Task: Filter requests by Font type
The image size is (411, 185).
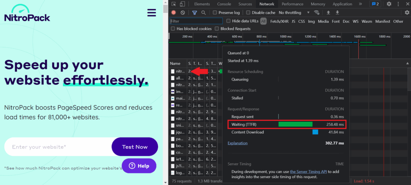Action: [336, 22]
